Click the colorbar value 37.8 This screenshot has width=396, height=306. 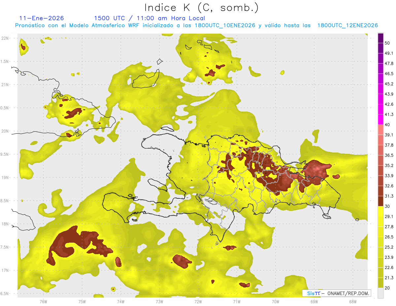pos(389,145)
